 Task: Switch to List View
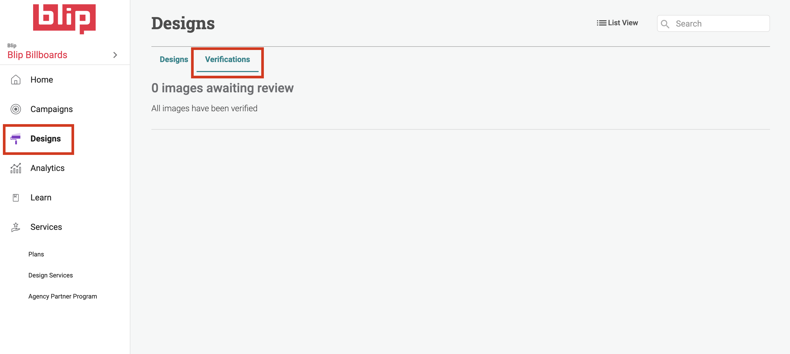point(617,23)
